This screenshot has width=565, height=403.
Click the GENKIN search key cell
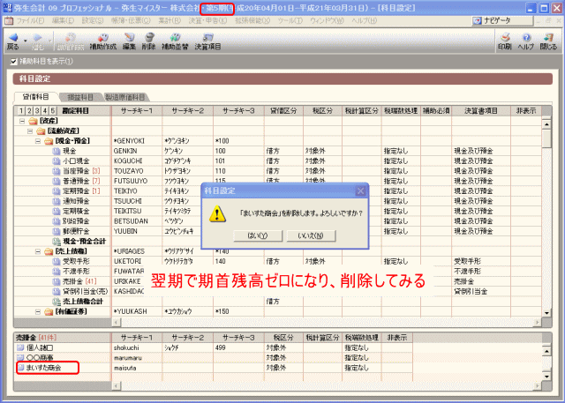click(137, 151)
